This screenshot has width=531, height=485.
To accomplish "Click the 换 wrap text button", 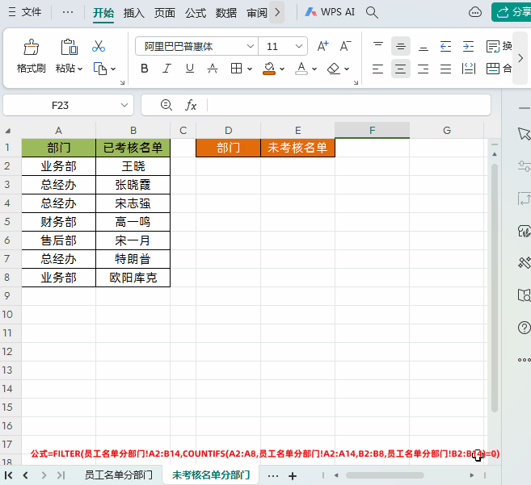I will pyautogui.click(x=499, y=46).
